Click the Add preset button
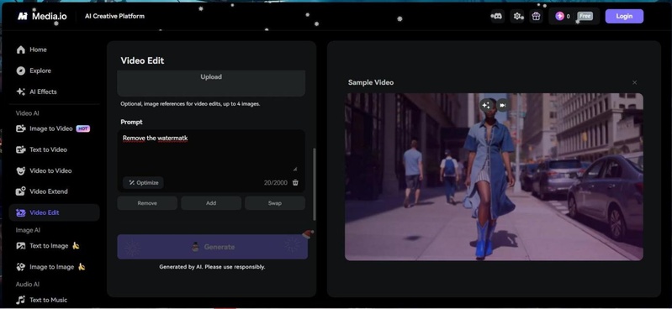The height and width of the screenshot is (309, 672). click(211, 203)
